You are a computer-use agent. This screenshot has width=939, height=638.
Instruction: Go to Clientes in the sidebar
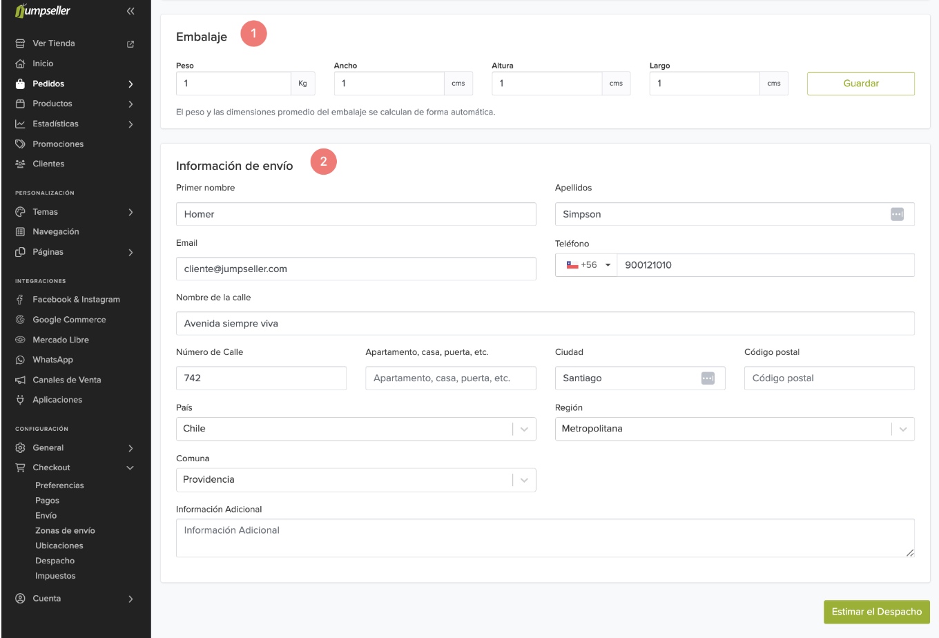[x=48, y=164]
